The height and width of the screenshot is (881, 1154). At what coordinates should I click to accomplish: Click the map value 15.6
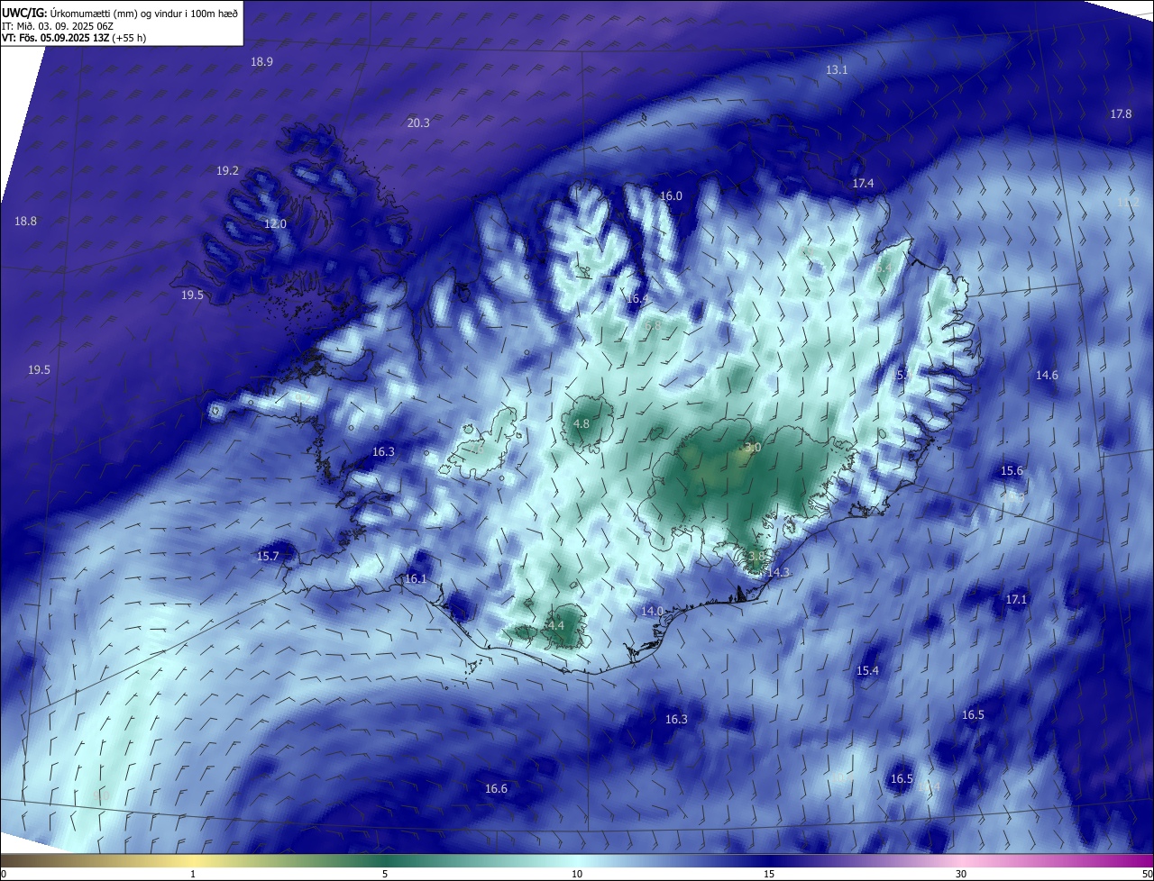point(1012,470)
